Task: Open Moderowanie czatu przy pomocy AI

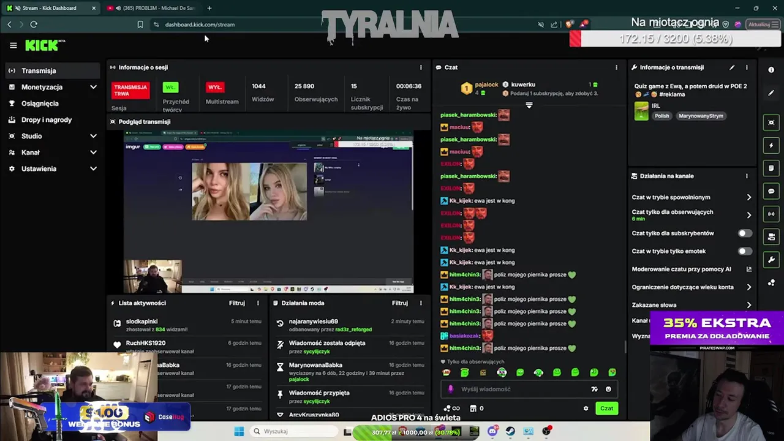Action: [x=692, y=269]
